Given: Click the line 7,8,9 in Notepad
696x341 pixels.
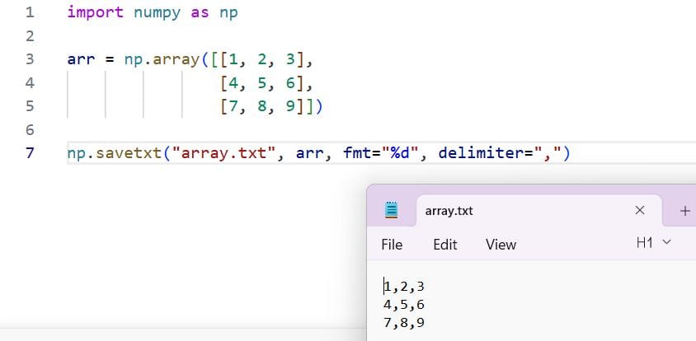Looking at the screenshot, I should (x=404, y=322).
